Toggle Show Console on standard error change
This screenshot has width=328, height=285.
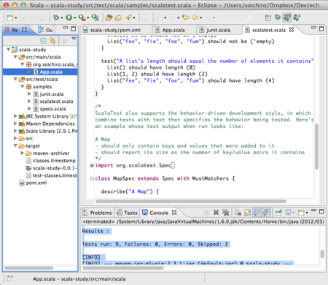[267, 213]
